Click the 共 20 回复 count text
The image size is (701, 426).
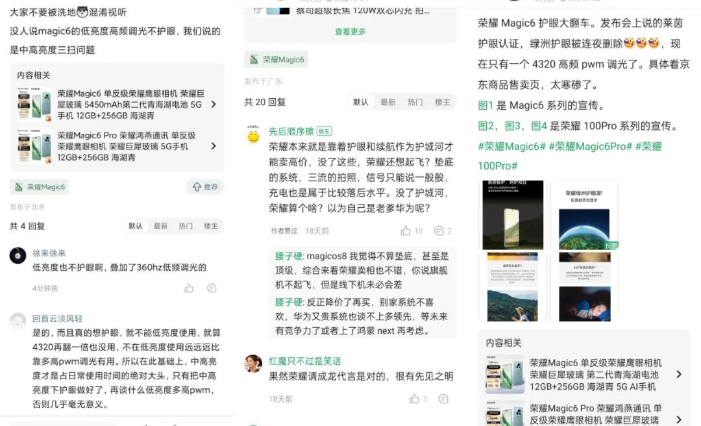coord(265,102)
